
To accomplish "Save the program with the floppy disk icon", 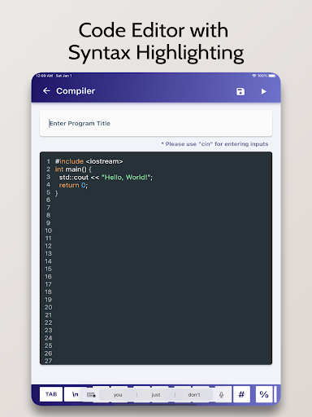I will [240, 91].
